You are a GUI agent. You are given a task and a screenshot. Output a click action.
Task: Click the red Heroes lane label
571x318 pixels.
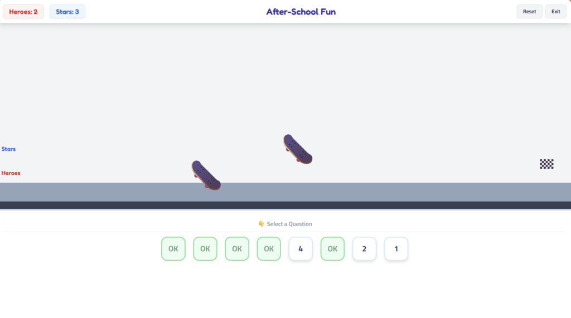point(11,173)
